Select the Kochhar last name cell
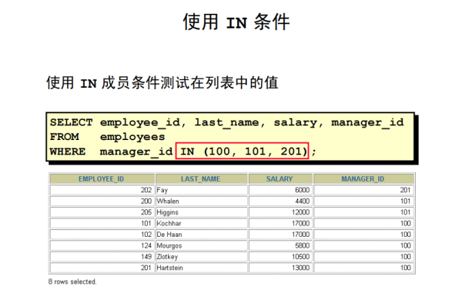The height and width of the screenshot is (303, 475). 201,223
